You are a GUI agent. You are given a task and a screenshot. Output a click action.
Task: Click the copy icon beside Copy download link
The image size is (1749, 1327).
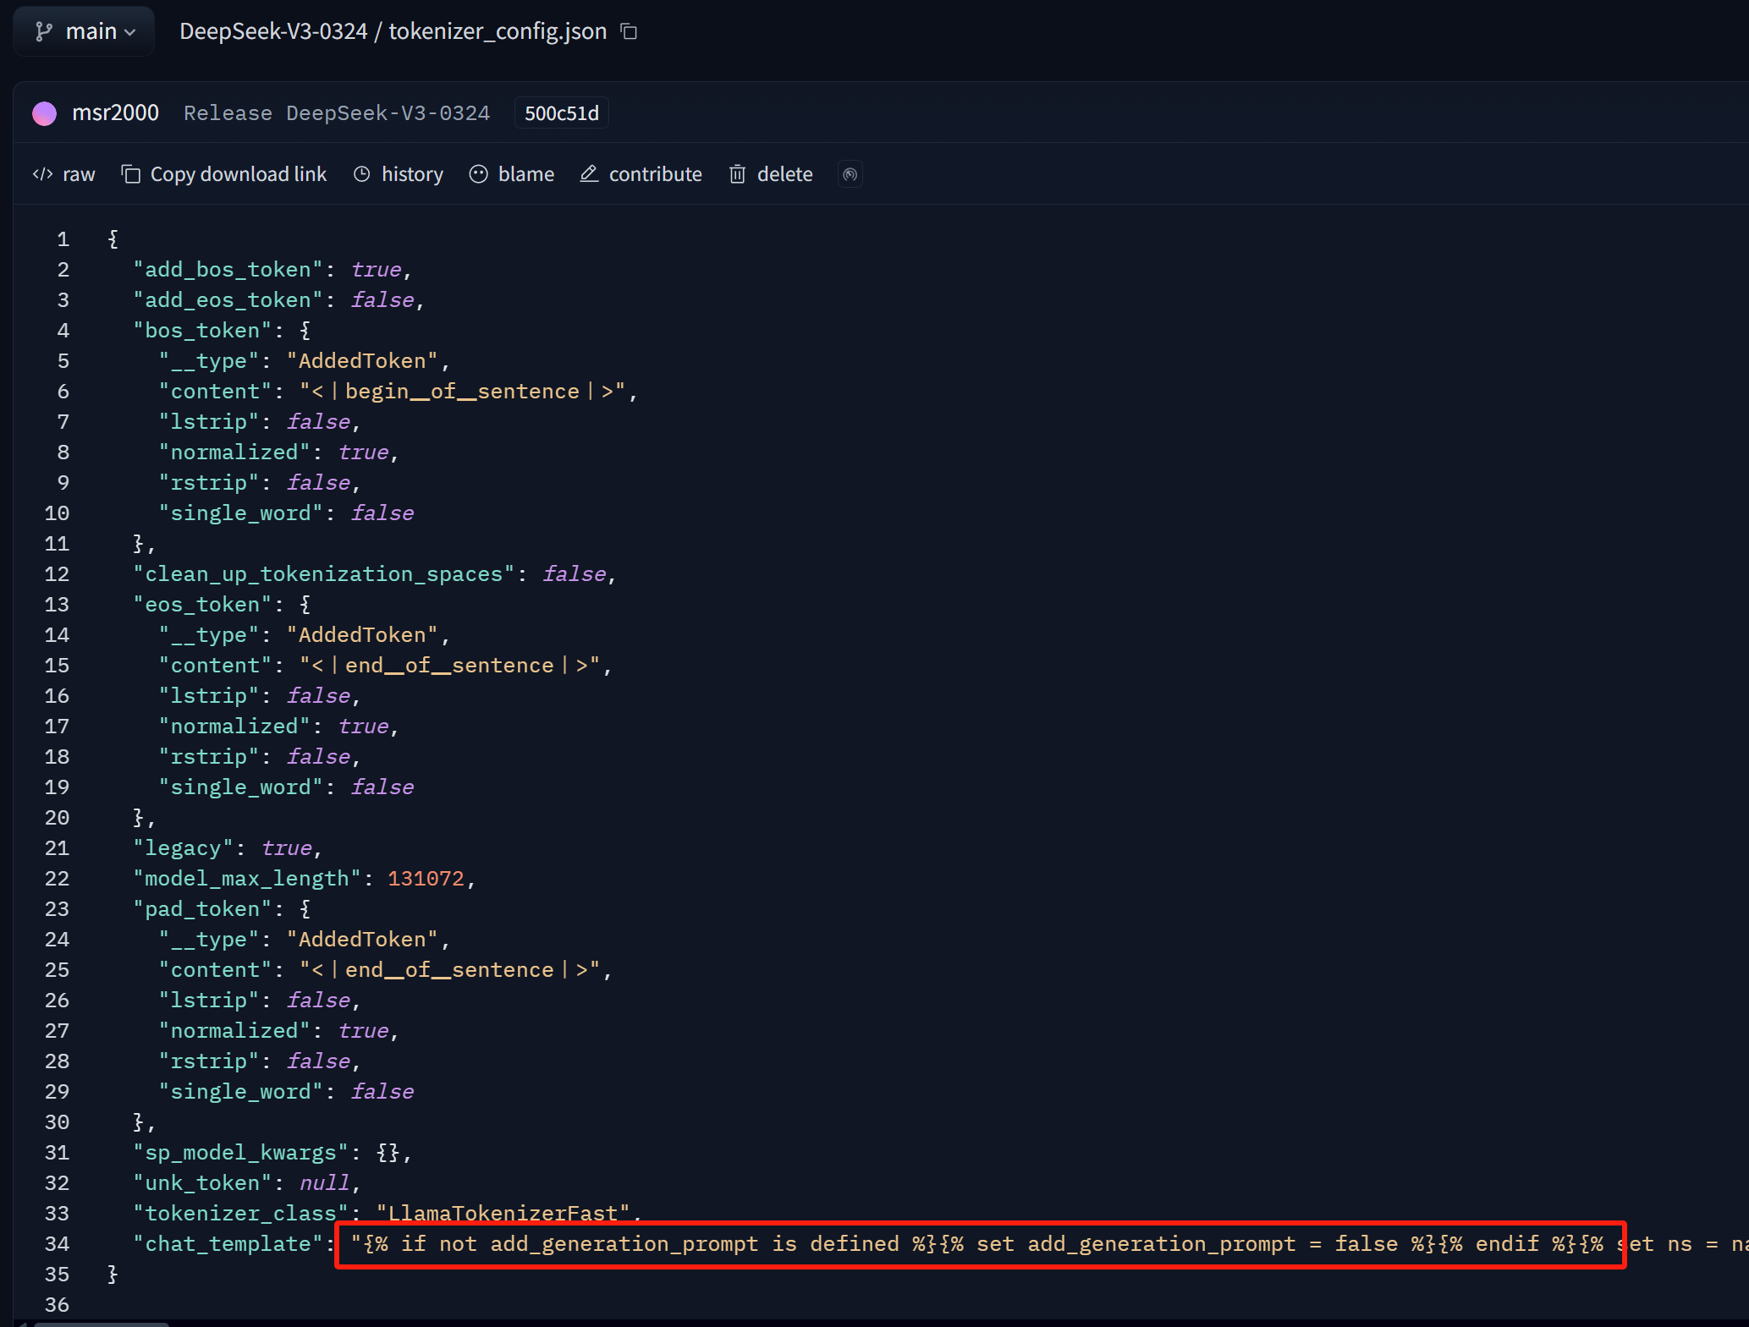[130, 174]
